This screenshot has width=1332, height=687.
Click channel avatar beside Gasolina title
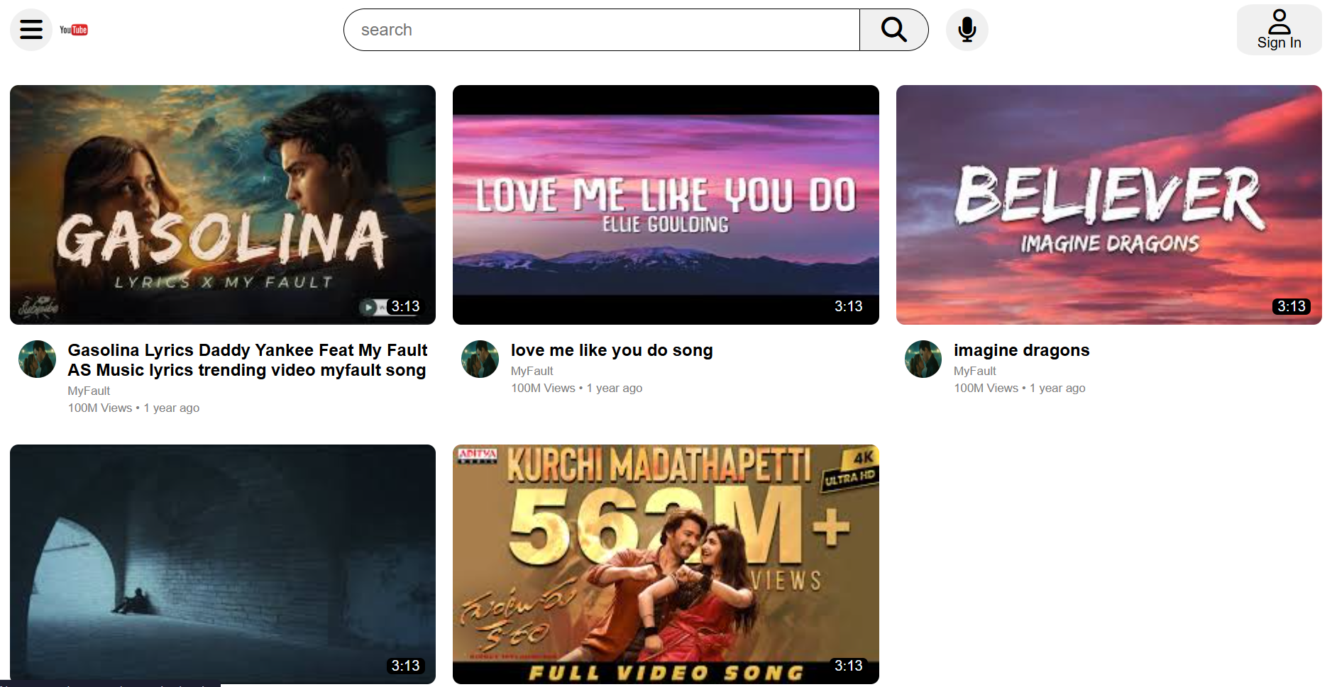(37, 359)
